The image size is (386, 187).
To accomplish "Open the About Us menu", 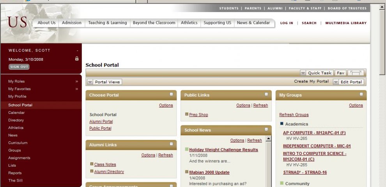I will [46, 23].
